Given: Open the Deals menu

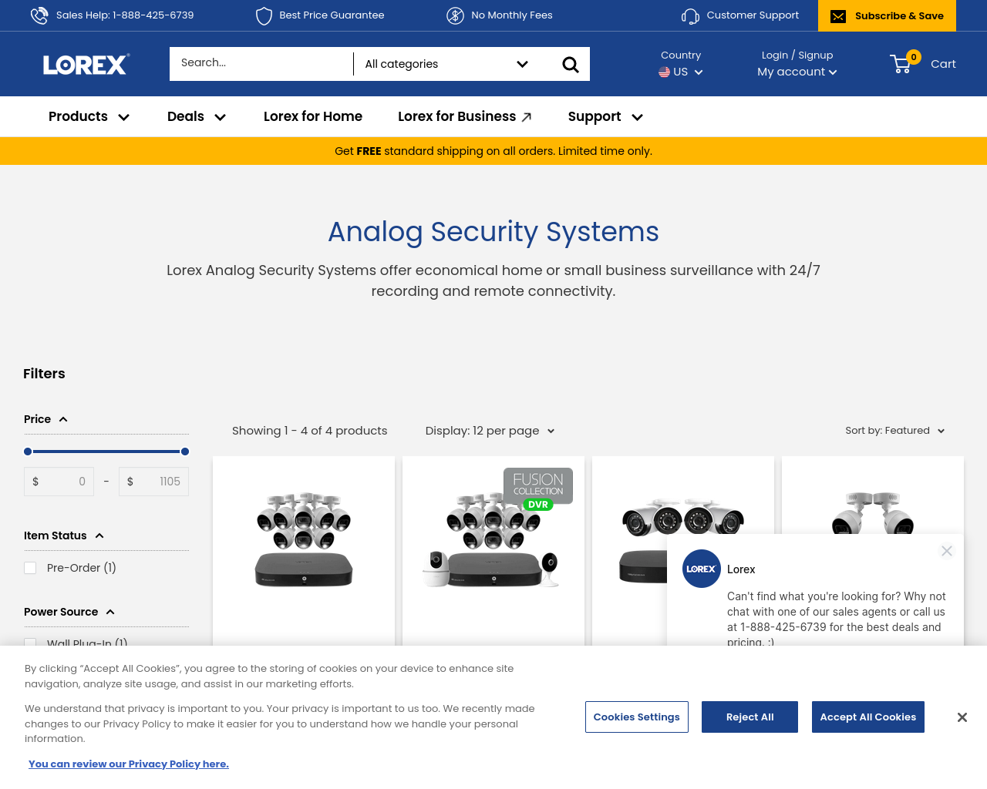Looking at the screenshot, I should [x=196, y=116].
